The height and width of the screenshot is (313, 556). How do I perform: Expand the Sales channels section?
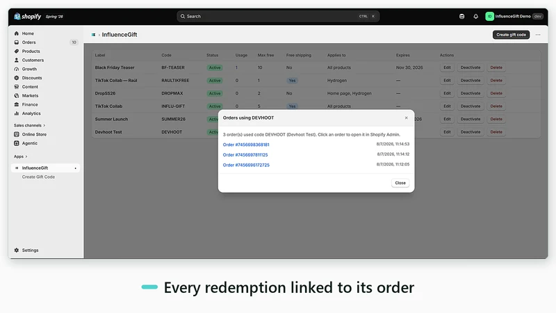pos(29,125)
